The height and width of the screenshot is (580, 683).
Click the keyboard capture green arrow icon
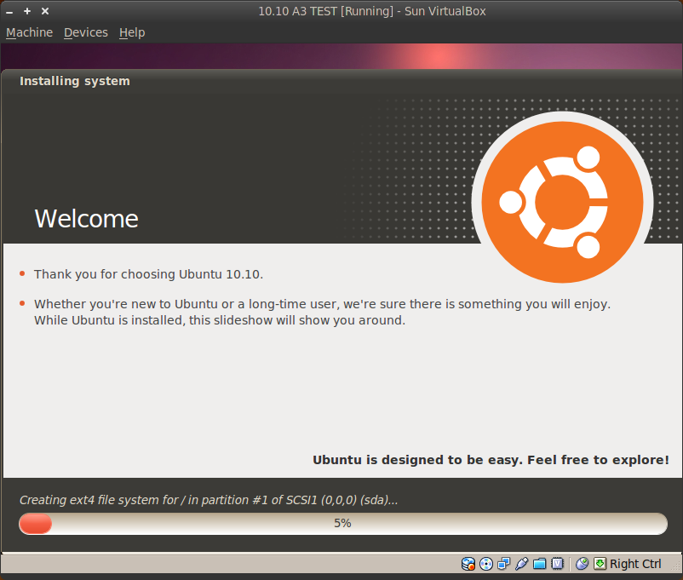pos(600,564)
